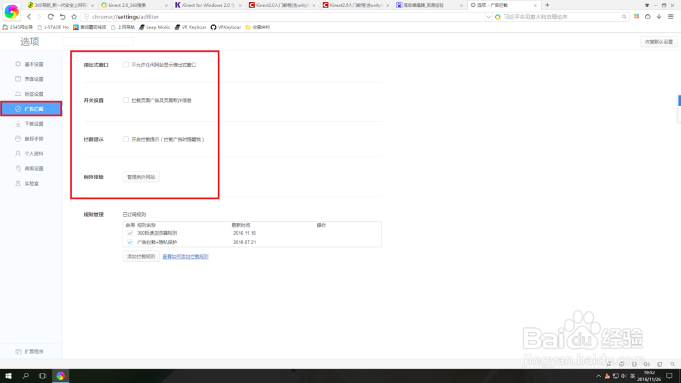Click the skin shirt icon in title bar
The height and width of the screenshot is (383, 681).
pyautogui.click(x=647, y=5)
